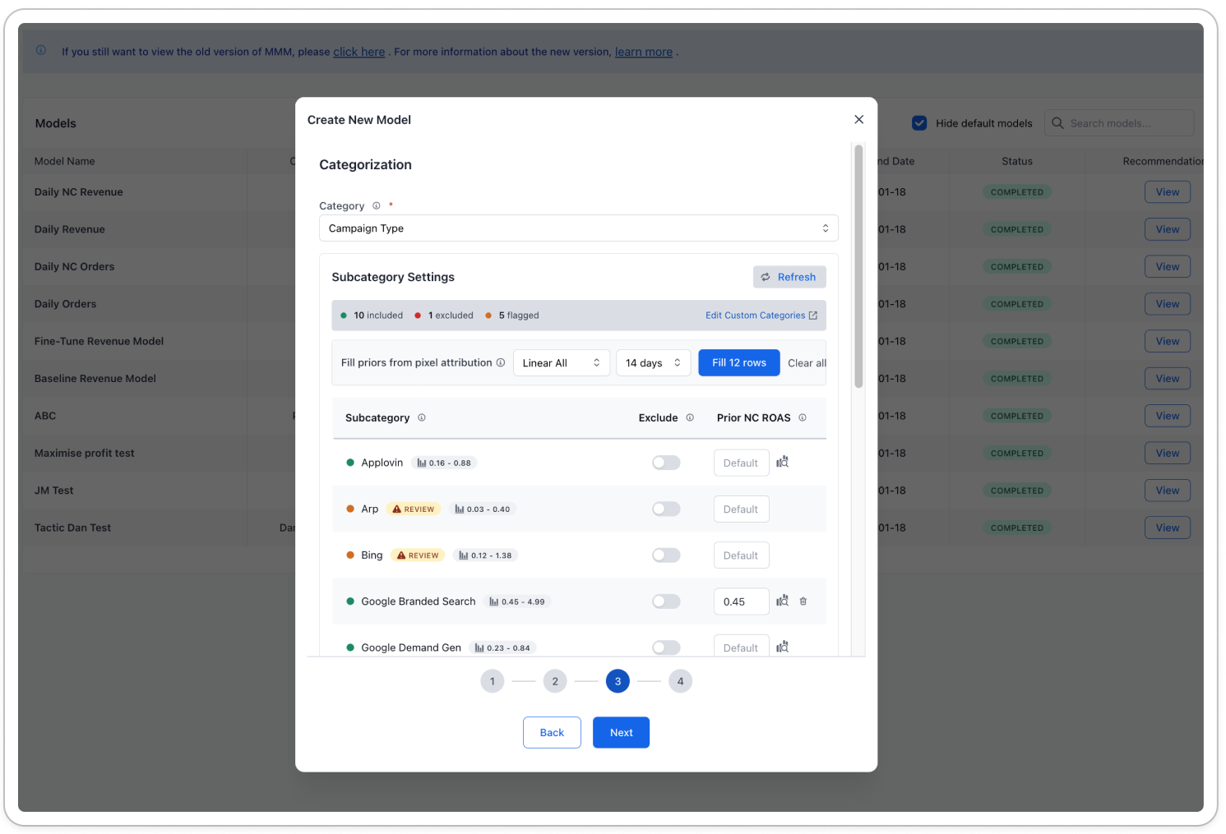Select the Fine-Tune Revenue Model row name
The width and height of the screenshot is (1226, 834).
tap(99, 341)
